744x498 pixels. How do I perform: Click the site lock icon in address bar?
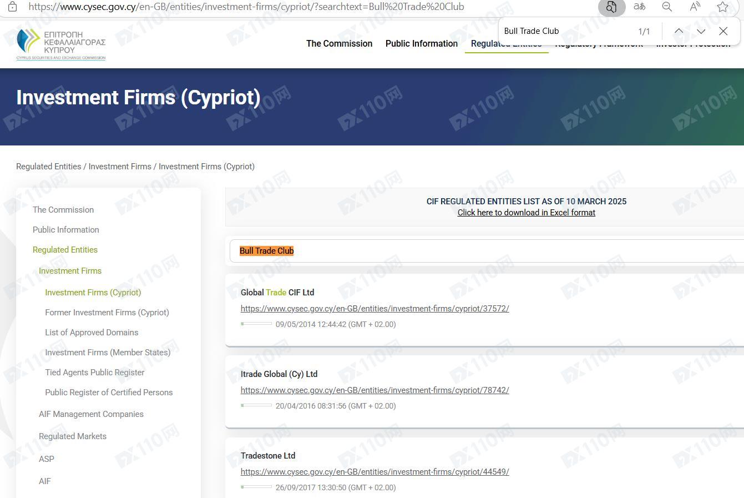[12, 7]
